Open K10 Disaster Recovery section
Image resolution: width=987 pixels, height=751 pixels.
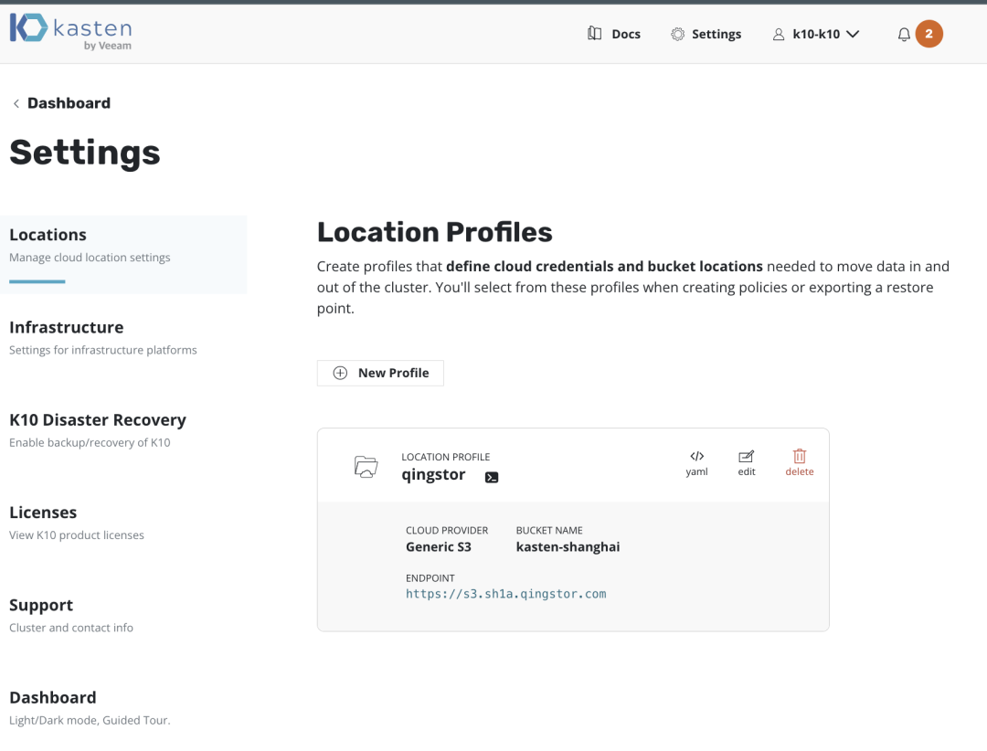(x=98, y=430)
